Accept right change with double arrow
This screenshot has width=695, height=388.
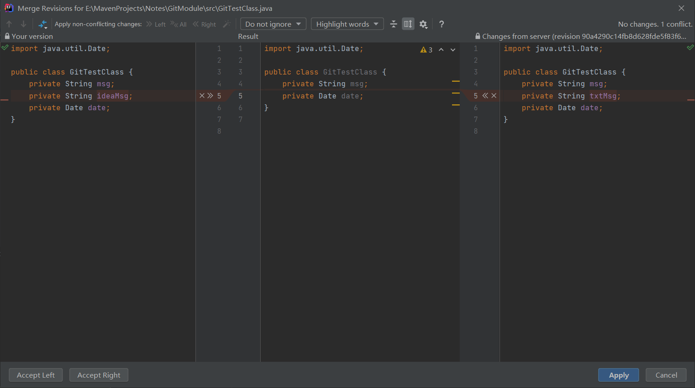pos(485,96)
